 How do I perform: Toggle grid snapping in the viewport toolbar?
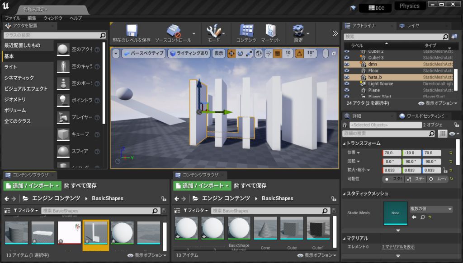coord(277,53)
